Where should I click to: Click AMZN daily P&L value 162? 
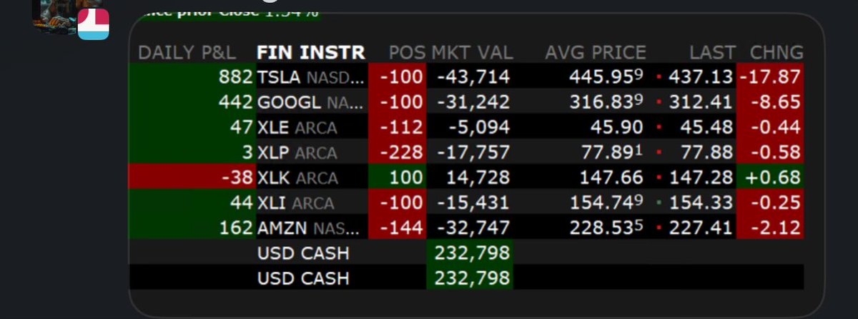click(x=237, y=227)
